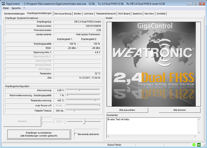Open the ? help menu
This screenshot has height=148, width=207.
tap(24, 8)
